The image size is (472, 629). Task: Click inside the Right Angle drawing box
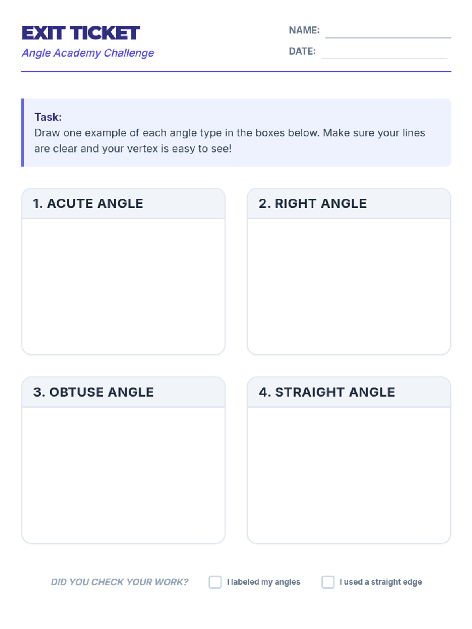pos(349,286)
